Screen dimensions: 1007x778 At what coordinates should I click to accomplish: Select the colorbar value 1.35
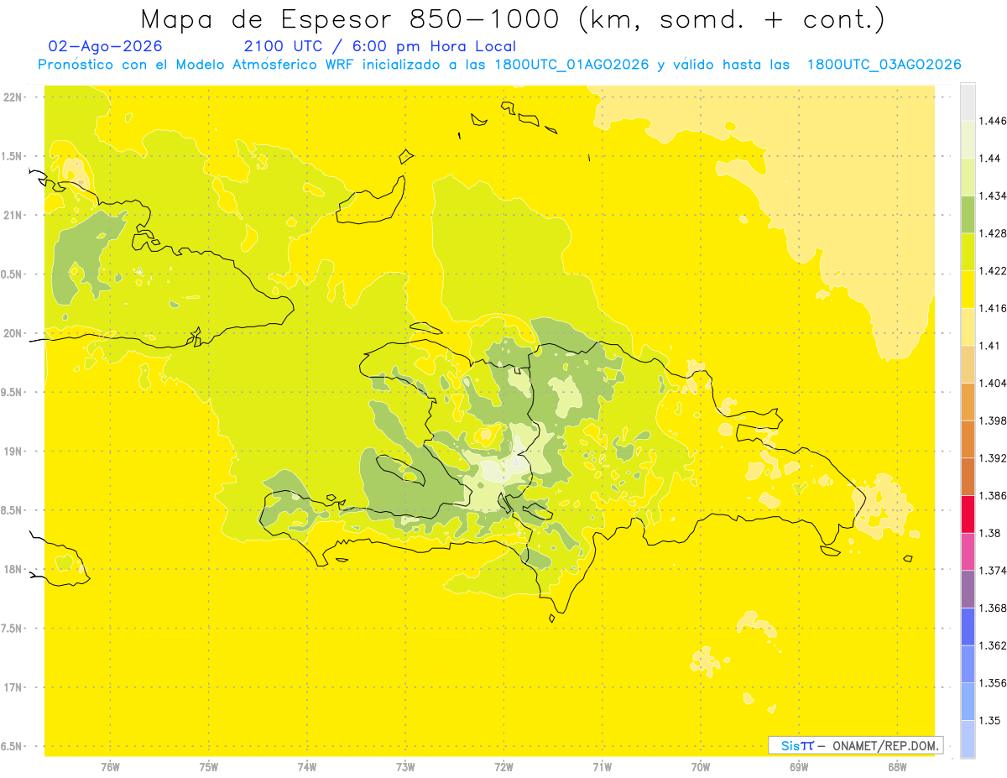pyautogui.click(x=990, y=720)
